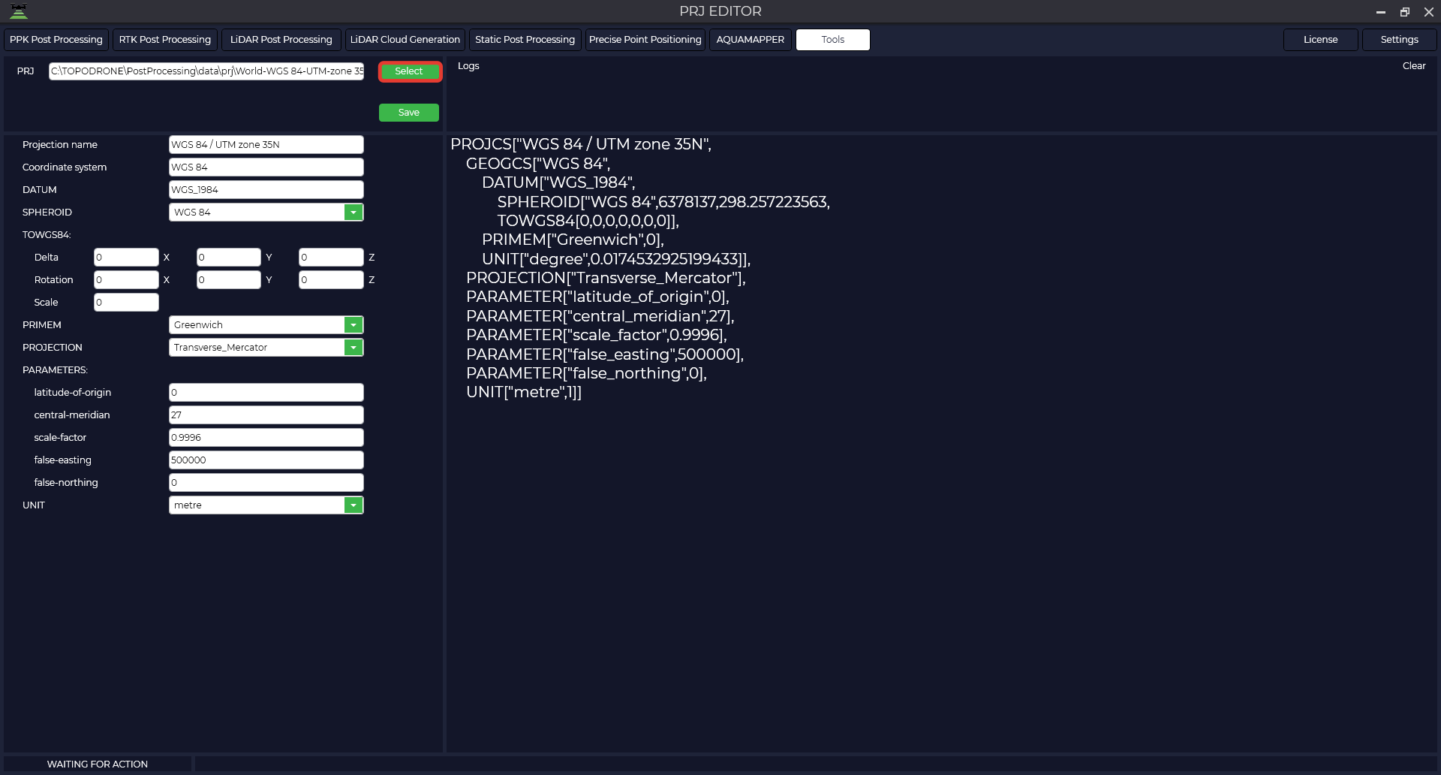Open the PROJECTION Transverse_Mercator dropdown
1441x775 pixels.
(x=353, y=348)
